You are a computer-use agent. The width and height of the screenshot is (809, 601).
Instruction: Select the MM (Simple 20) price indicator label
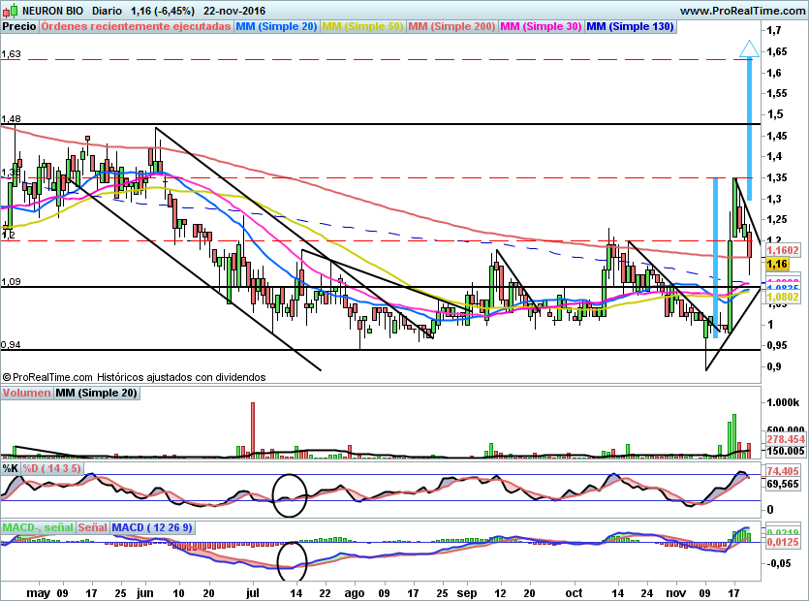tap(276, 27)
